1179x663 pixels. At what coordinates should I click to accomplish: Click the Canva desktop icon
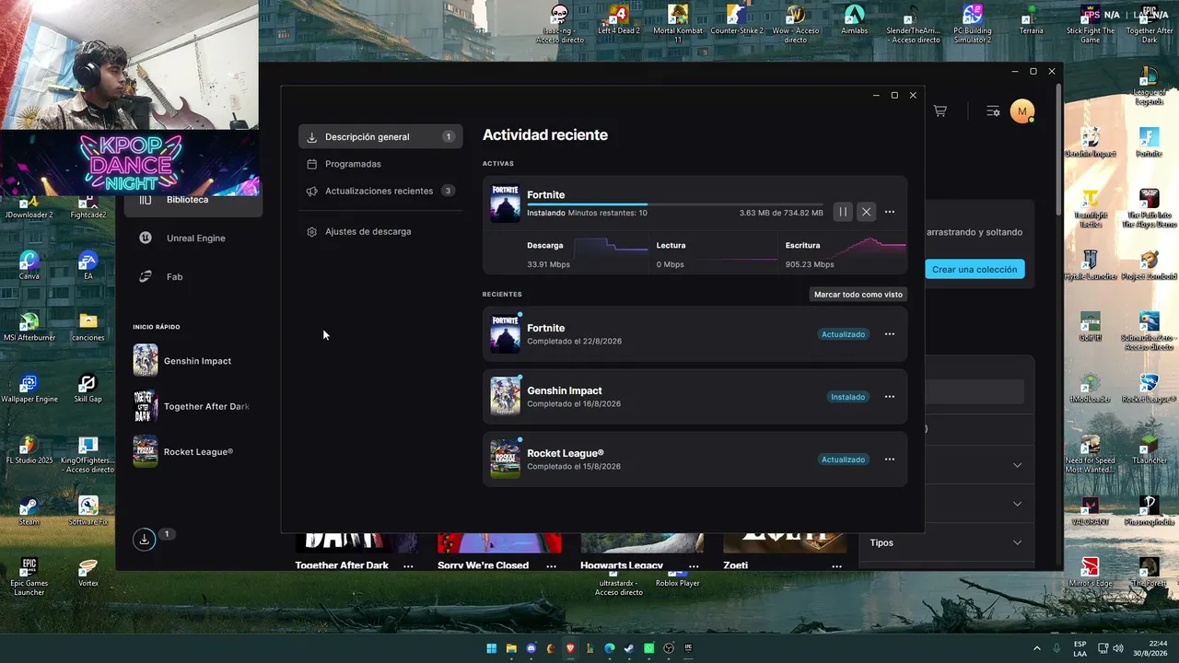pyautogui.click(x=29, y=266)
